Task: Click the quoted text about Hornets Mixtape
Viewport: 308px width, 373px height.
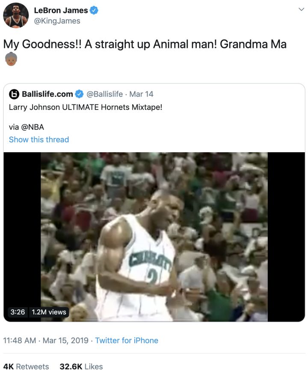Action: tap(86, 107)
